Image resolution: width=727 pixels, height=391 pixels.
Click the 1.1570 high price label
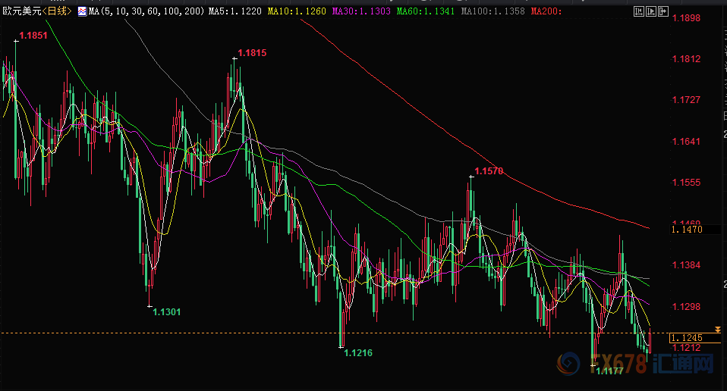(488, 171)
